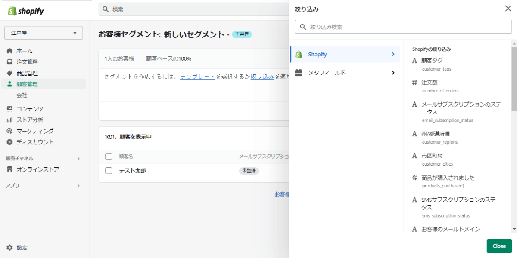The width and height of the screenshot is (517, 258).
Task: Click the 顧客名 column header
Action: (x=126, y=156)
